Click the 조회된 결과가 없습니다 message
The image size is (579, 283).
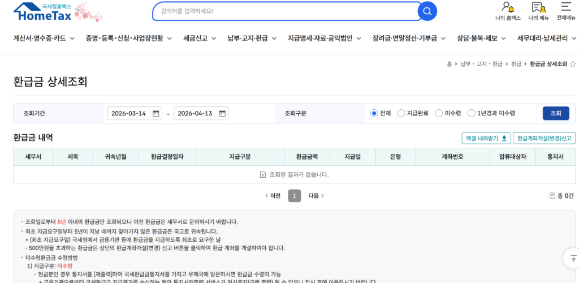(x=294, y=174)
